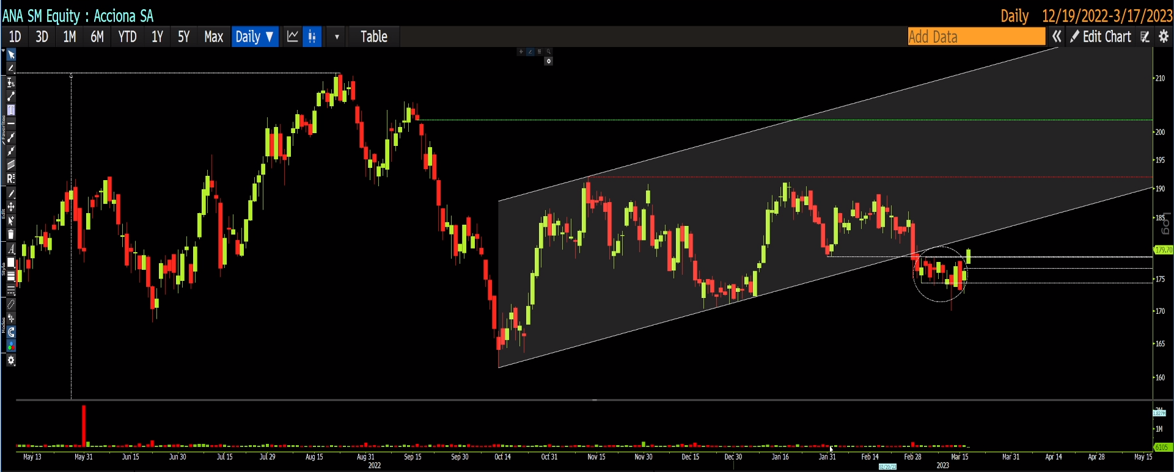Select the arrow pointer tool
This screenshot has height=472, width=1174.
tap(11, 55)
